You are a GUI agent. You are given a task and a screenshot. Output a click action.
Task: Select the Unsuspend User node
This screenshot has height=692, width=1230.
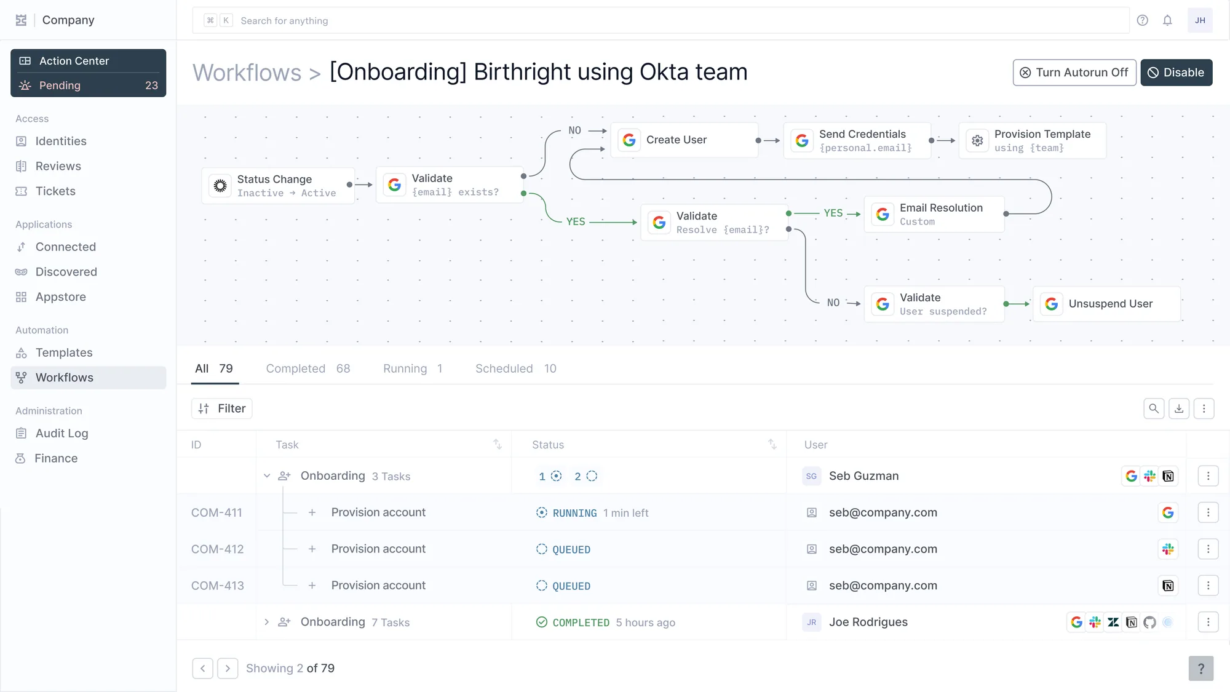tap(1106, 304)
